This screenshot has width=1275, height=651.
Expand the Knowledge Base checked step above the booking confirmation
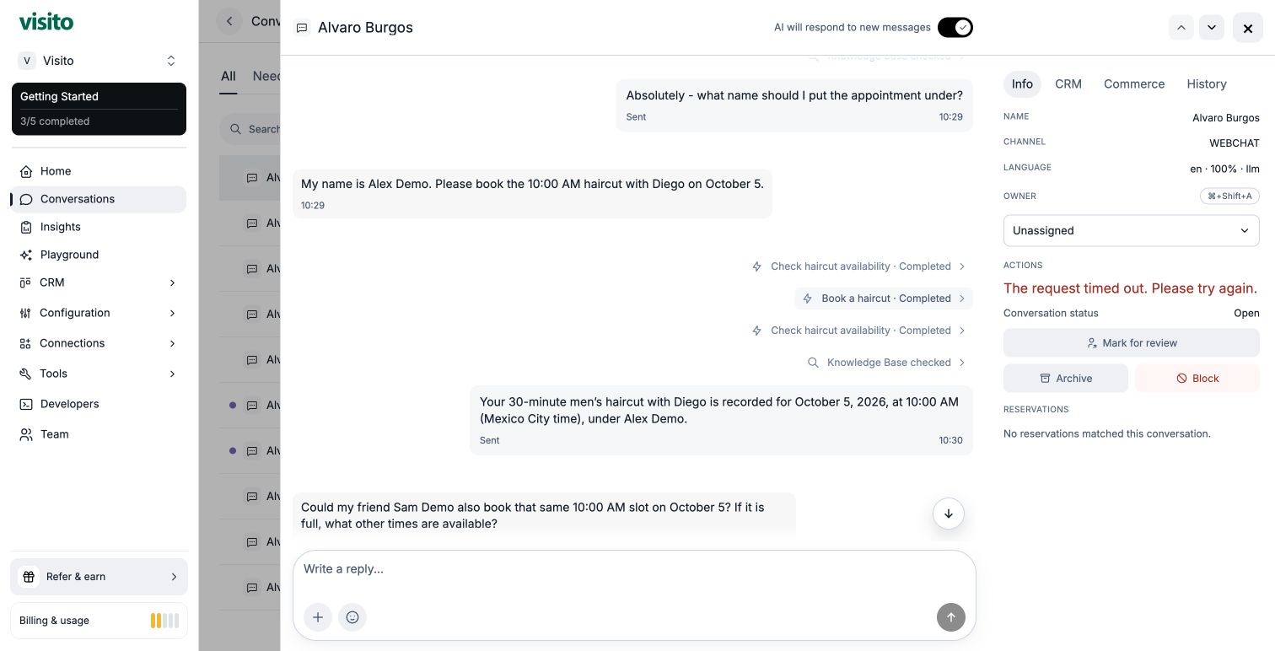click(886, 363)
